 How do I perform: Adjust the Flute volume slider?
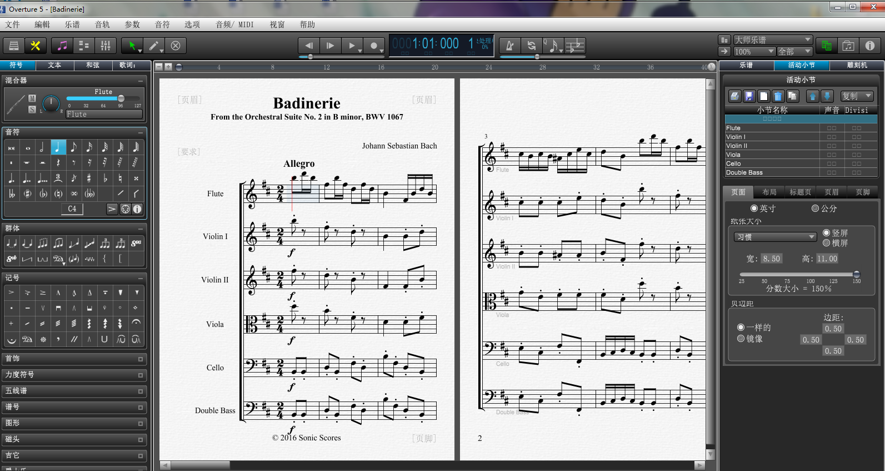click(x=104, y=98)
